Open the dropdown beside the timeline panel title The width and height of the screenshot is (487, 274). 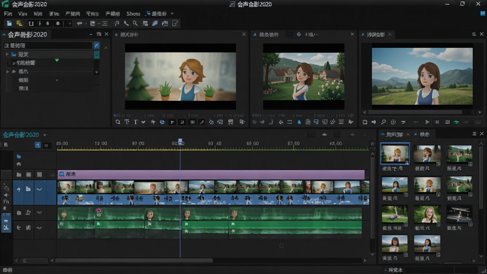pos(45,135)
